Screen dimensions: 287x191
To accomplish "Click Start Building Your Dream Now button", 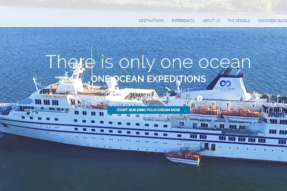I will (x=148, y=110).
